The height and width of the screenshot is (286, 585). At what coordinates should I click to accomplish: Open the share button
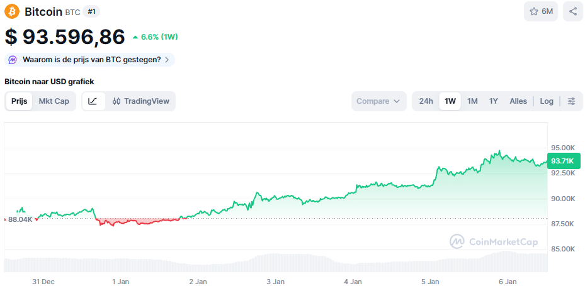click(573, 11)
